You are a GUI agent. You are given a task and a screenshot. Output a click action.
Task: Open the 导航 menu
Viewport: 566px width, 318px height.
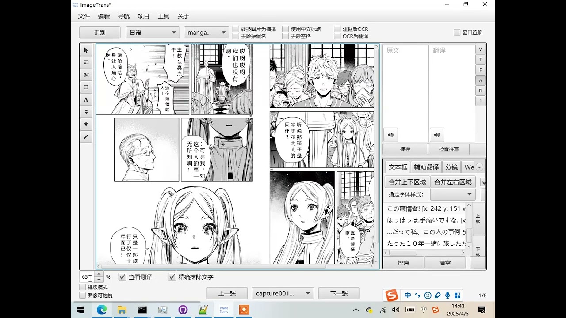pyautogui.click(x=124, y=16)
